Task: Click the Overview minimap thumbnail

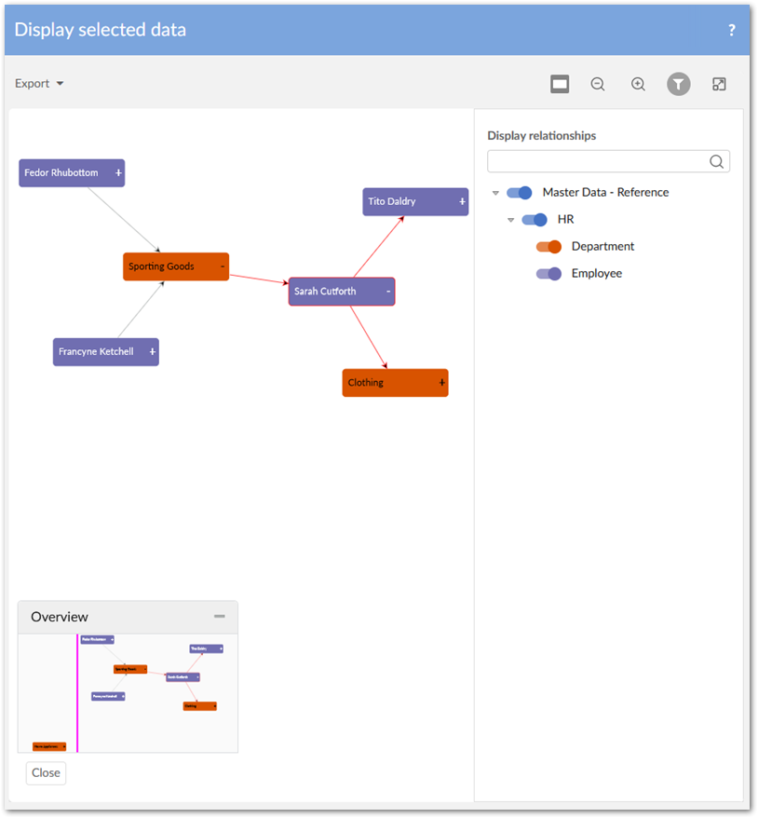Action: point(128,693)
